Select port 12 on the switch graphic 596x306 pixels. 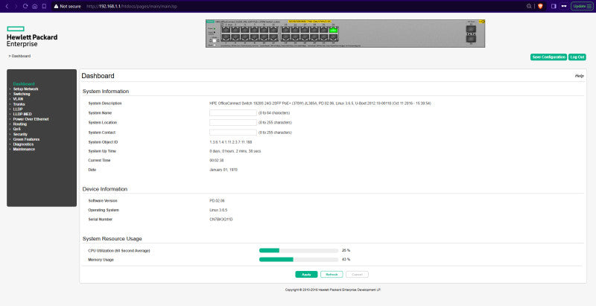(273, 37)
